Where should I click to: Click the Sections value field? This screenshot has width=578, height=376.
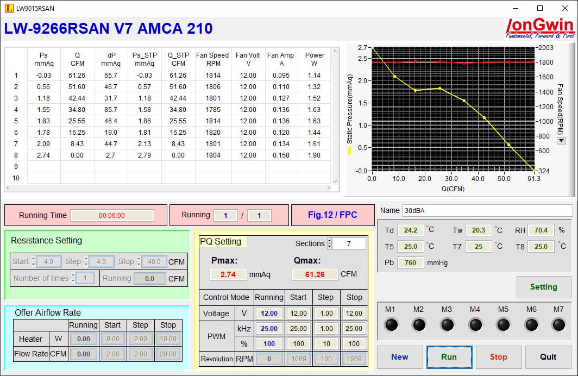(349, 243)
